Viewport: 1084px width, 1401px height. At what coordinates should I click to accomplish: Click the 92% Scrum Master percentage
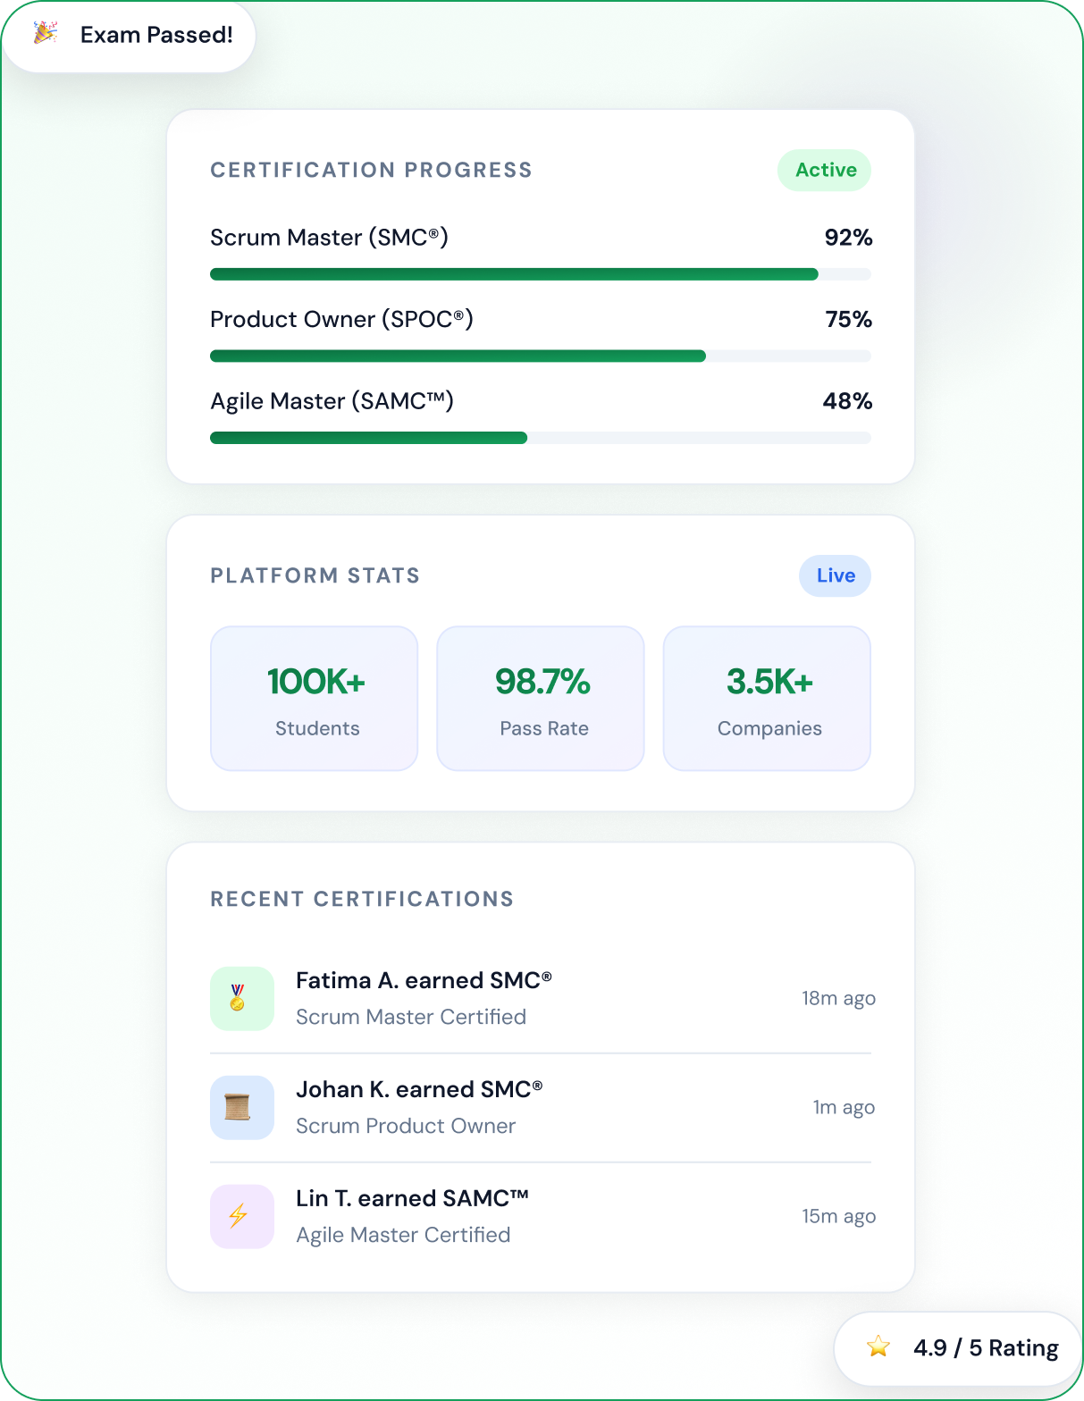coord(848,238)
